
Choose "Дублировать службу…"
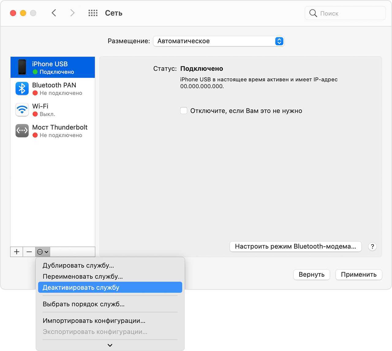[x=110, y=266]
